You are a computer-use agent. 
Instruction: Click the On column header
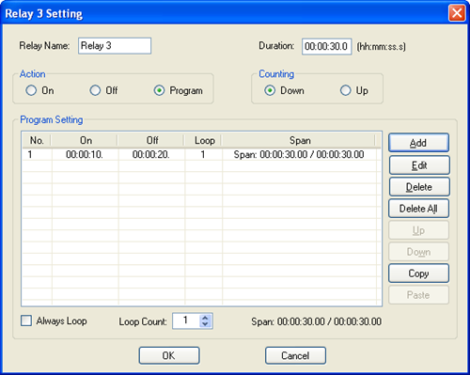[x=85, y=140]
